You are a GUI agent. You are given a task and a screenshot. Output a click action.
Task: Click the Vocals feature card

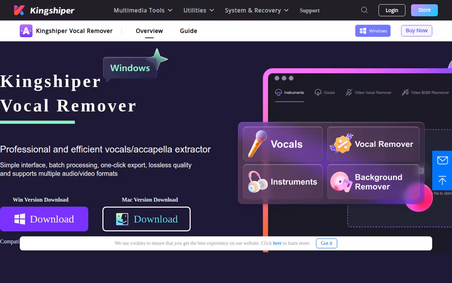pos(283,144)
